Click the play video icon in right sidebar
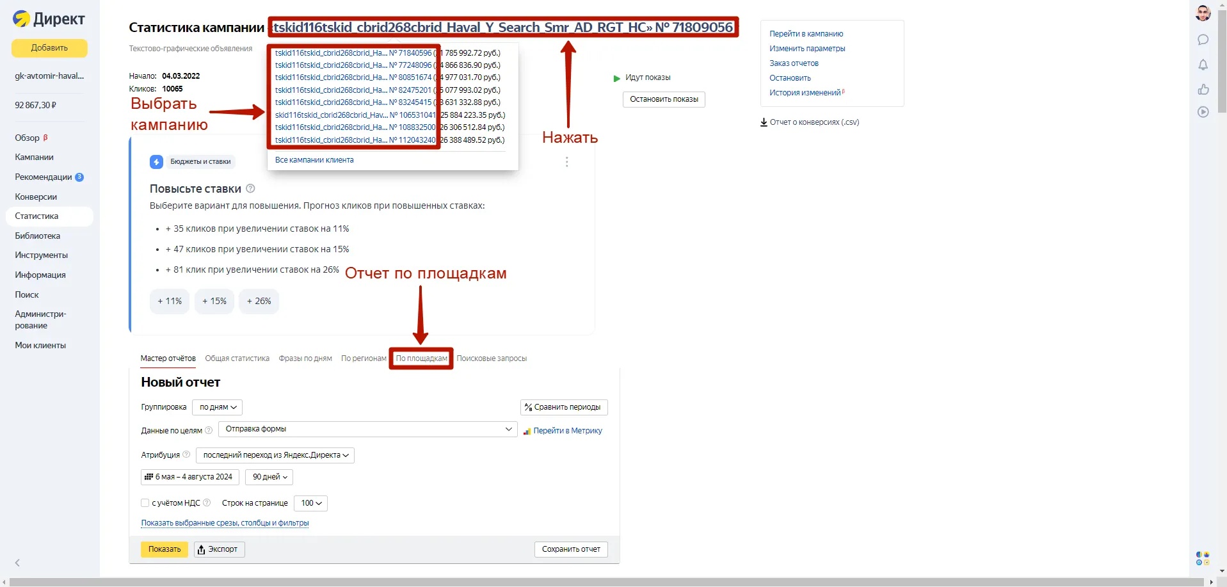This screenshot has height=587, width=1227. click(1203, 112)
